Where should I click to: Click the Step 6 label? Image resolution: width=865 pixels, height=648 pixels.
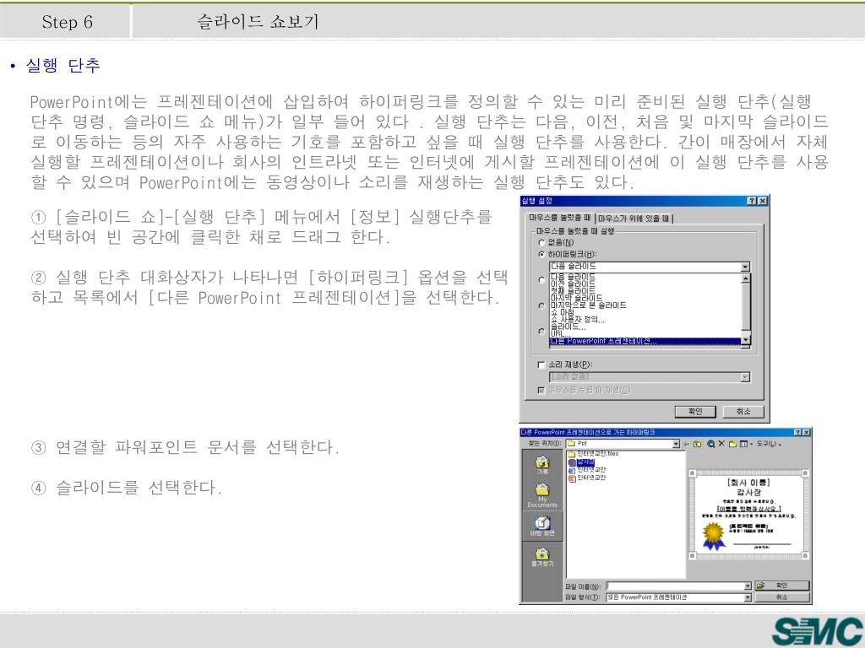[x=67, y=22]
